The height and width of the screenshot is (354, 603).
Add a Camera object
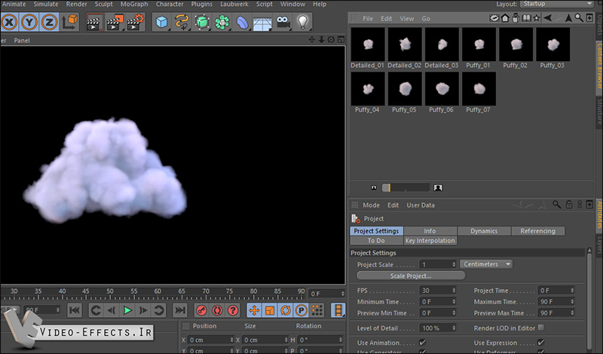[283, 22]
